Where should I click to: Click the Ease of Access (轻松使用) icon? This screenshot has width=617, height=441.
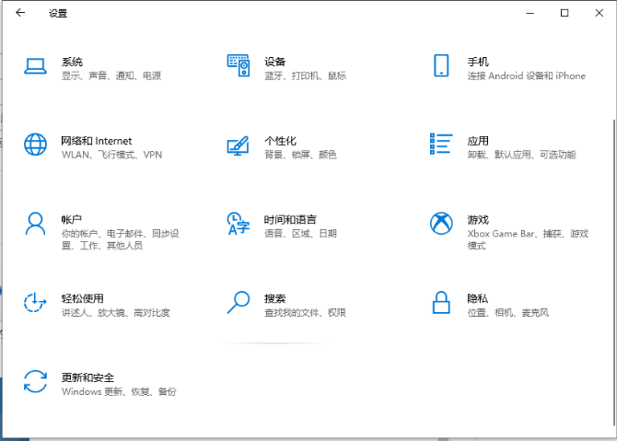35,303
